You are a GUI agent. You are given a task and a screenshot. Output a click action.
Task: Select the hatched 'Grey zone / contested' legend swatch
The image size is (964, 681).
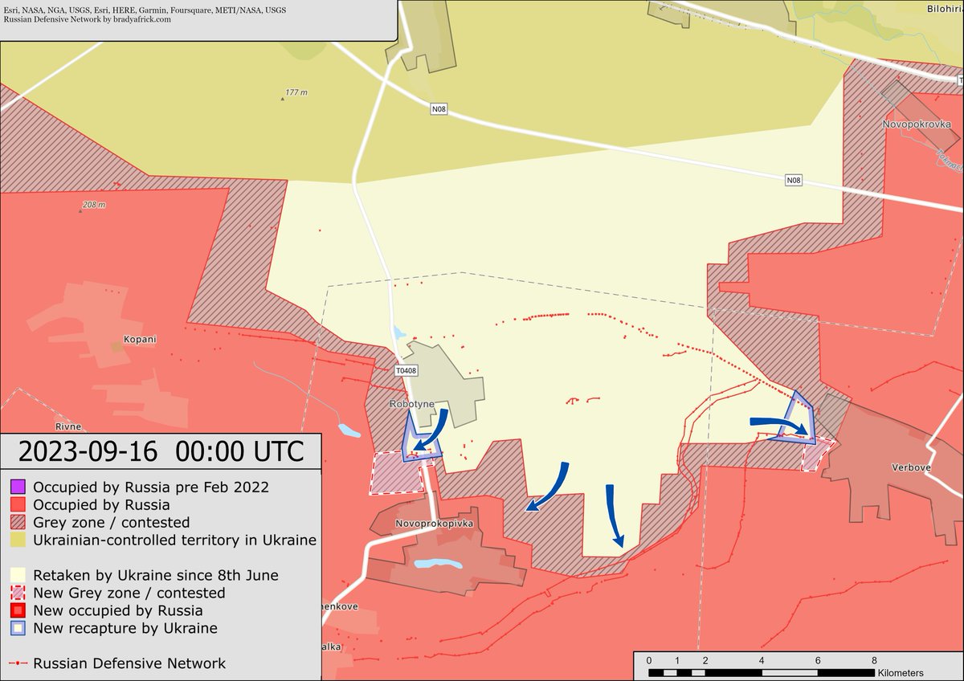pos(18,522)
